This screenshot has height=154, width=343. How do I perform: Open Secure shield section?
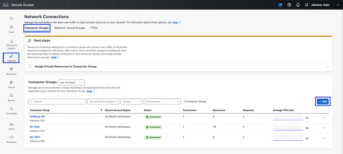[11, 85]
